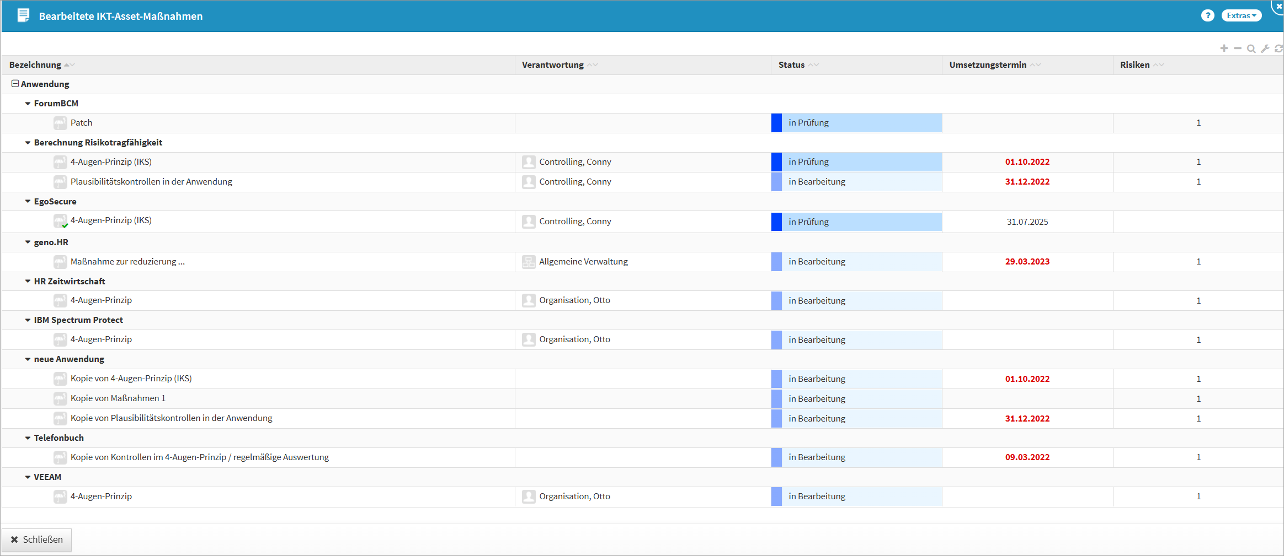The width and height of the screenshot is (1284, 556).
Task: Open table search with magnifier icon
Action: click(1251, 48)
